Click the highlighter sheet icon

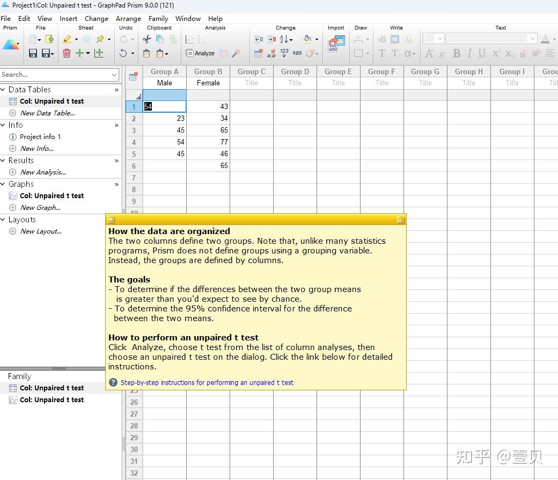67,39
